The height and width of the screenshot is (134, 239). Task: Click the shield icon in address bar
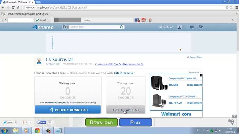click(227, 7)
